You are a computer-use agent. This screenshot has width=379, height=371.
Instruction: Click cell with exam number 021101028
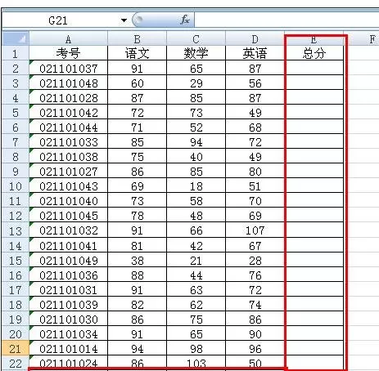click(x=69, y=97)
